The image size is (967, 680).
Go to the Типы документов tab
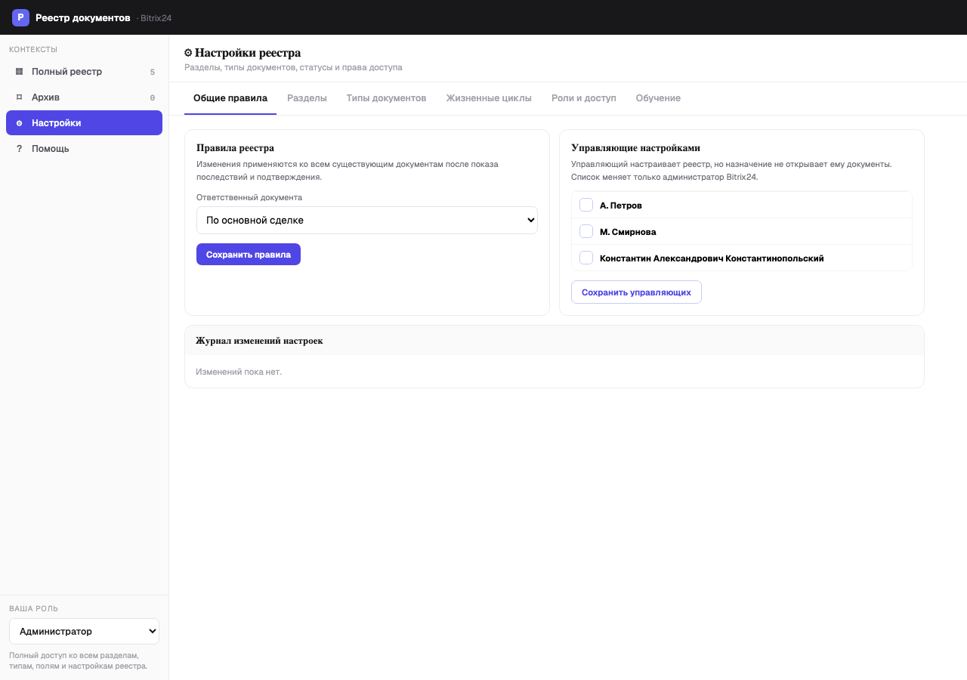pyautogui.click(x=387, y=98)
